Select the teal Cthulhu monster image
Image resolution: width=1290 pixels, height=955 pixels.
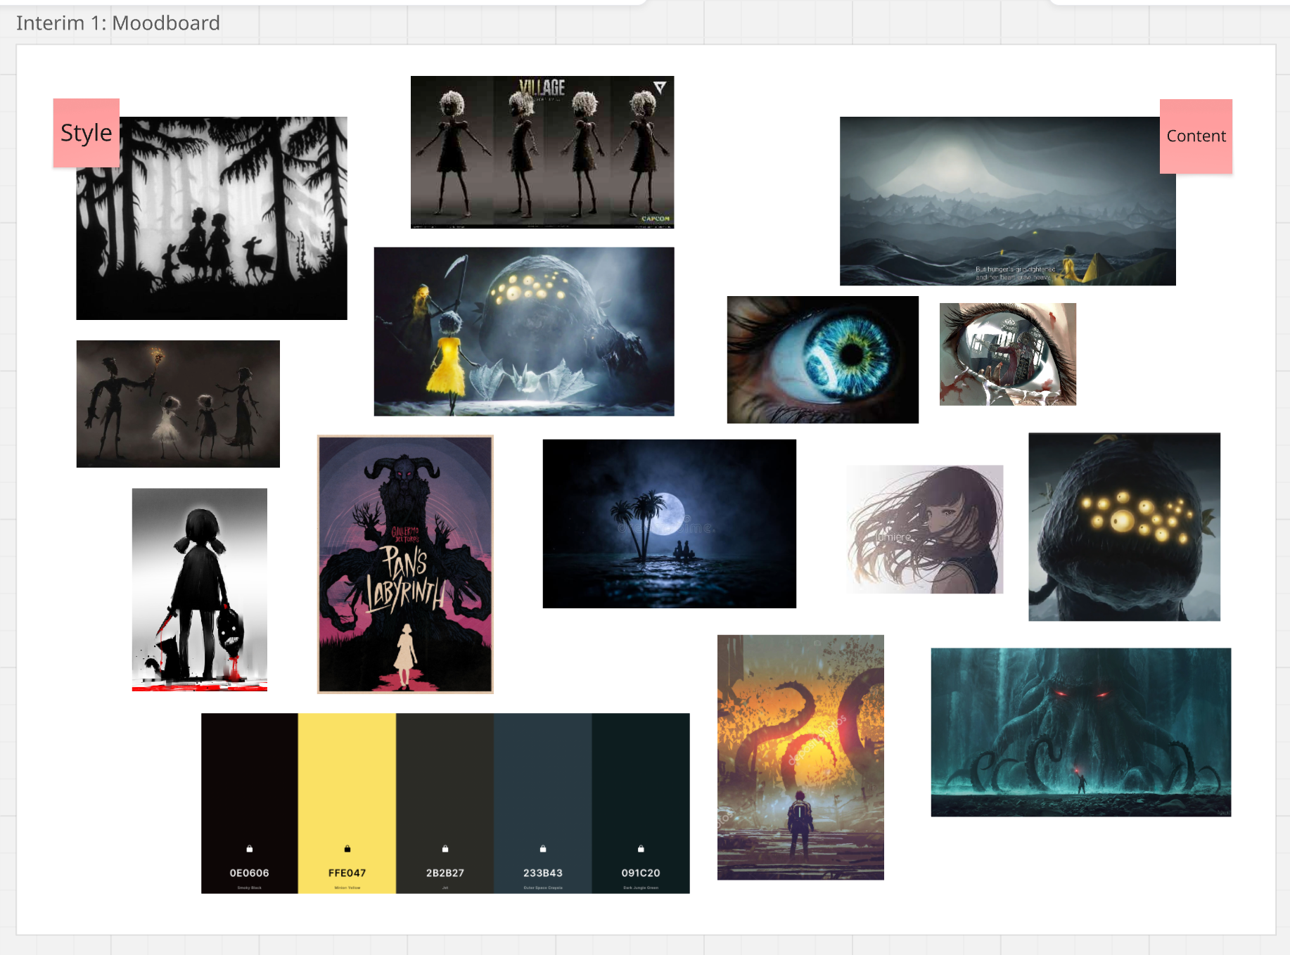click(1081, 732)
